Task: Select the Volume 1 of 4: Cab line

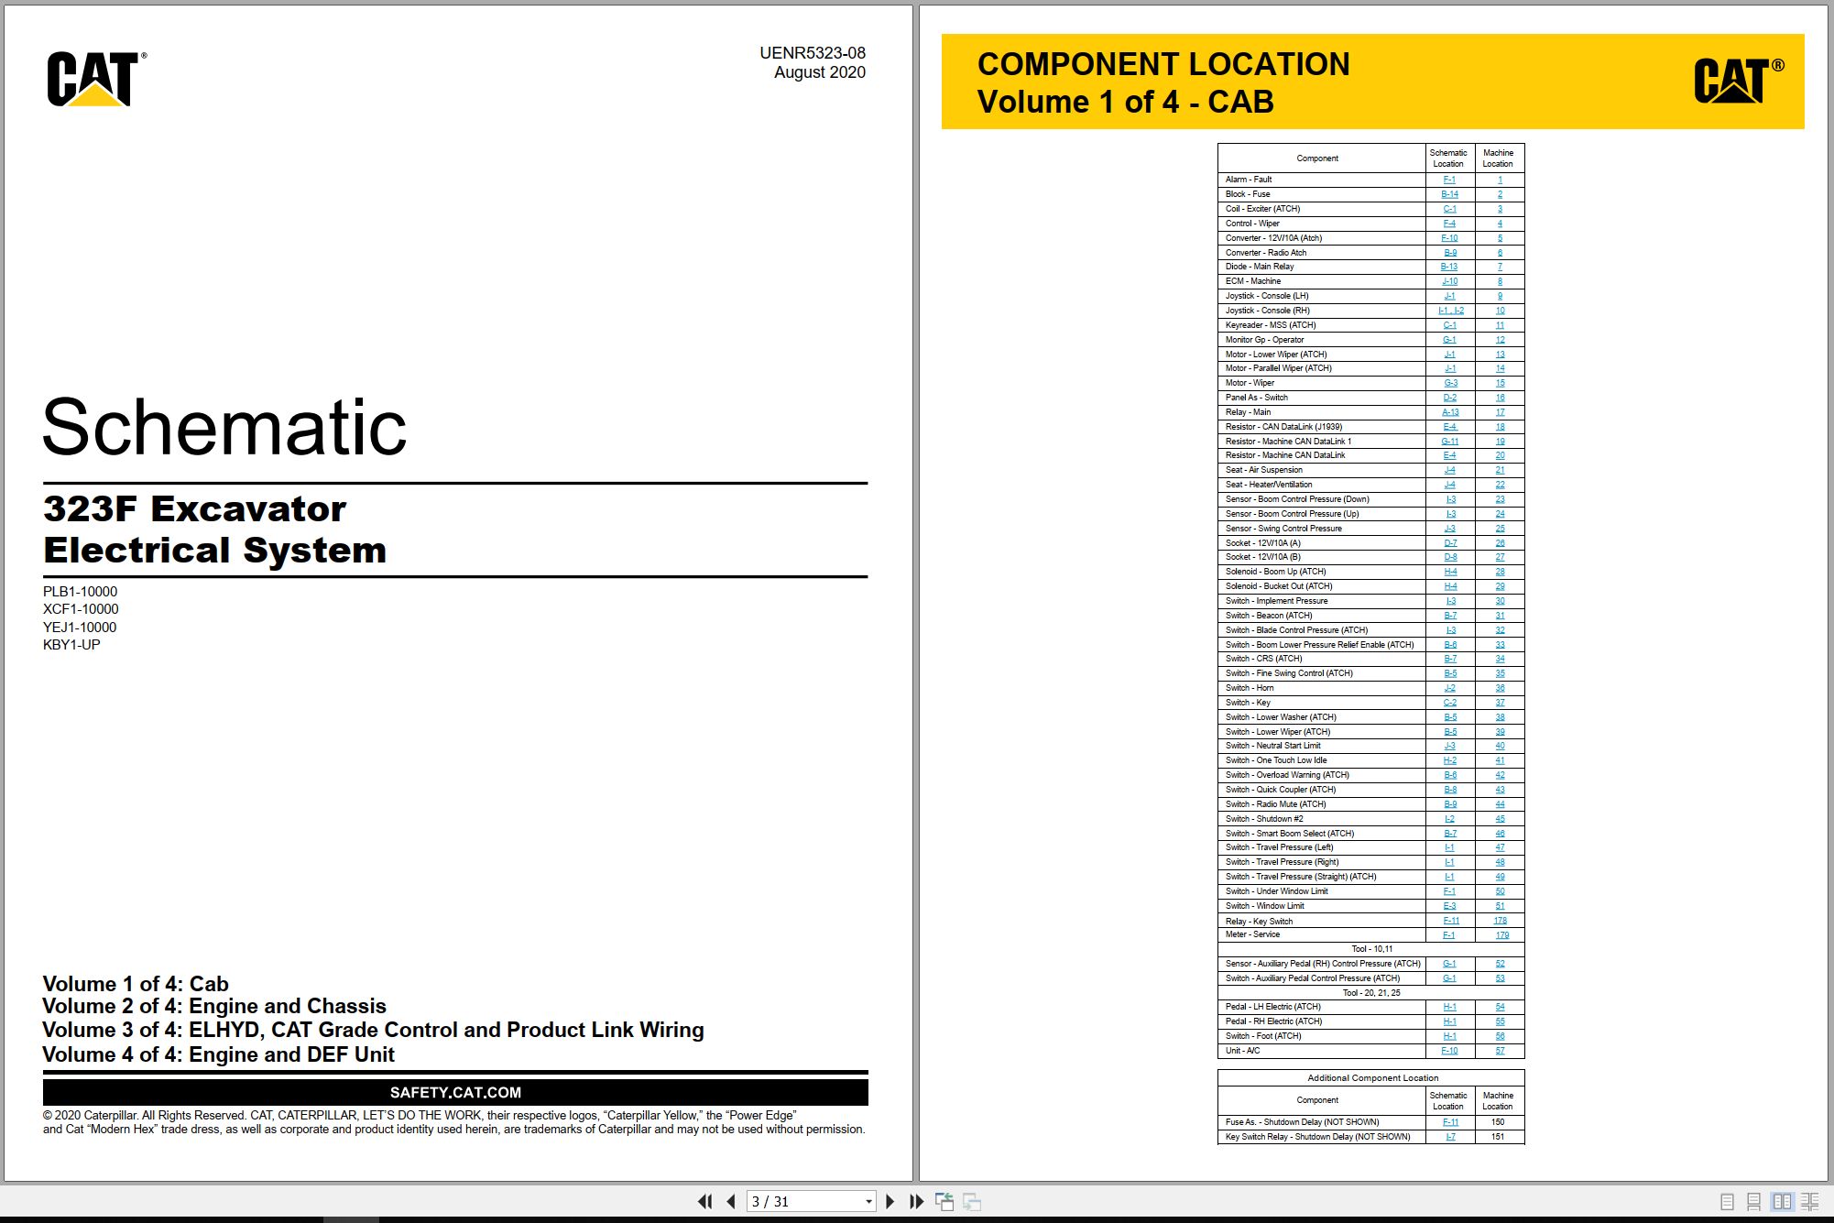Action: [x=136, y=984]
